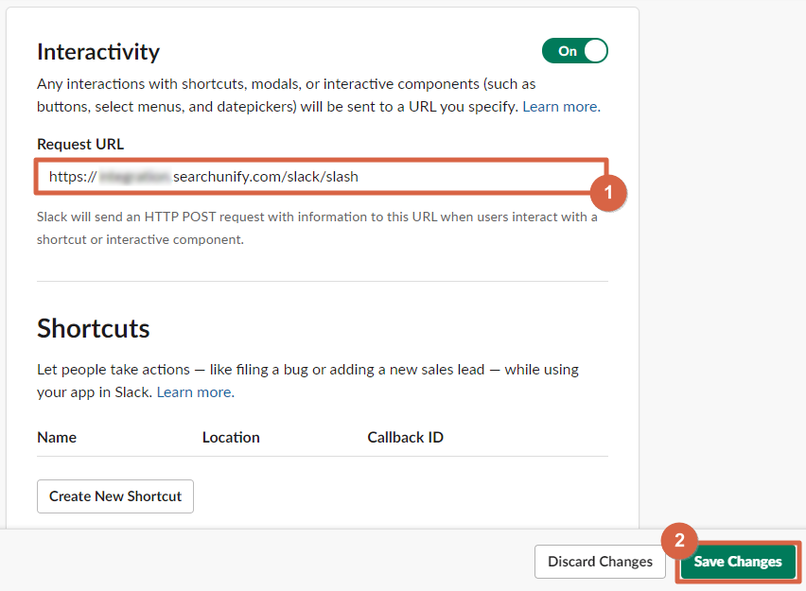Click the Interactivity section heading
This screenshot has width=806, height=591.
pyautogui.click(x=98, y=51)
